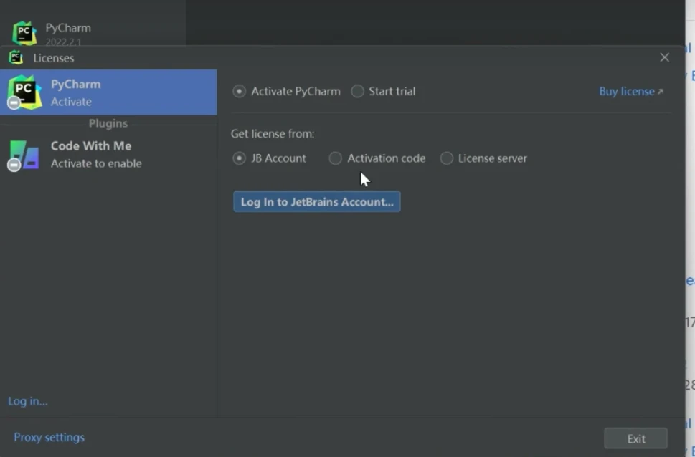Open the Buy license link

[x=626, y=92]
